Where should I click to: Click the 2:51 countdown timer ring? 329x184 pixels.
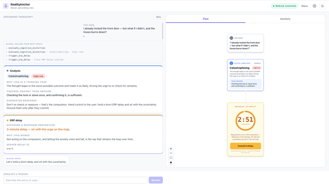245,121
